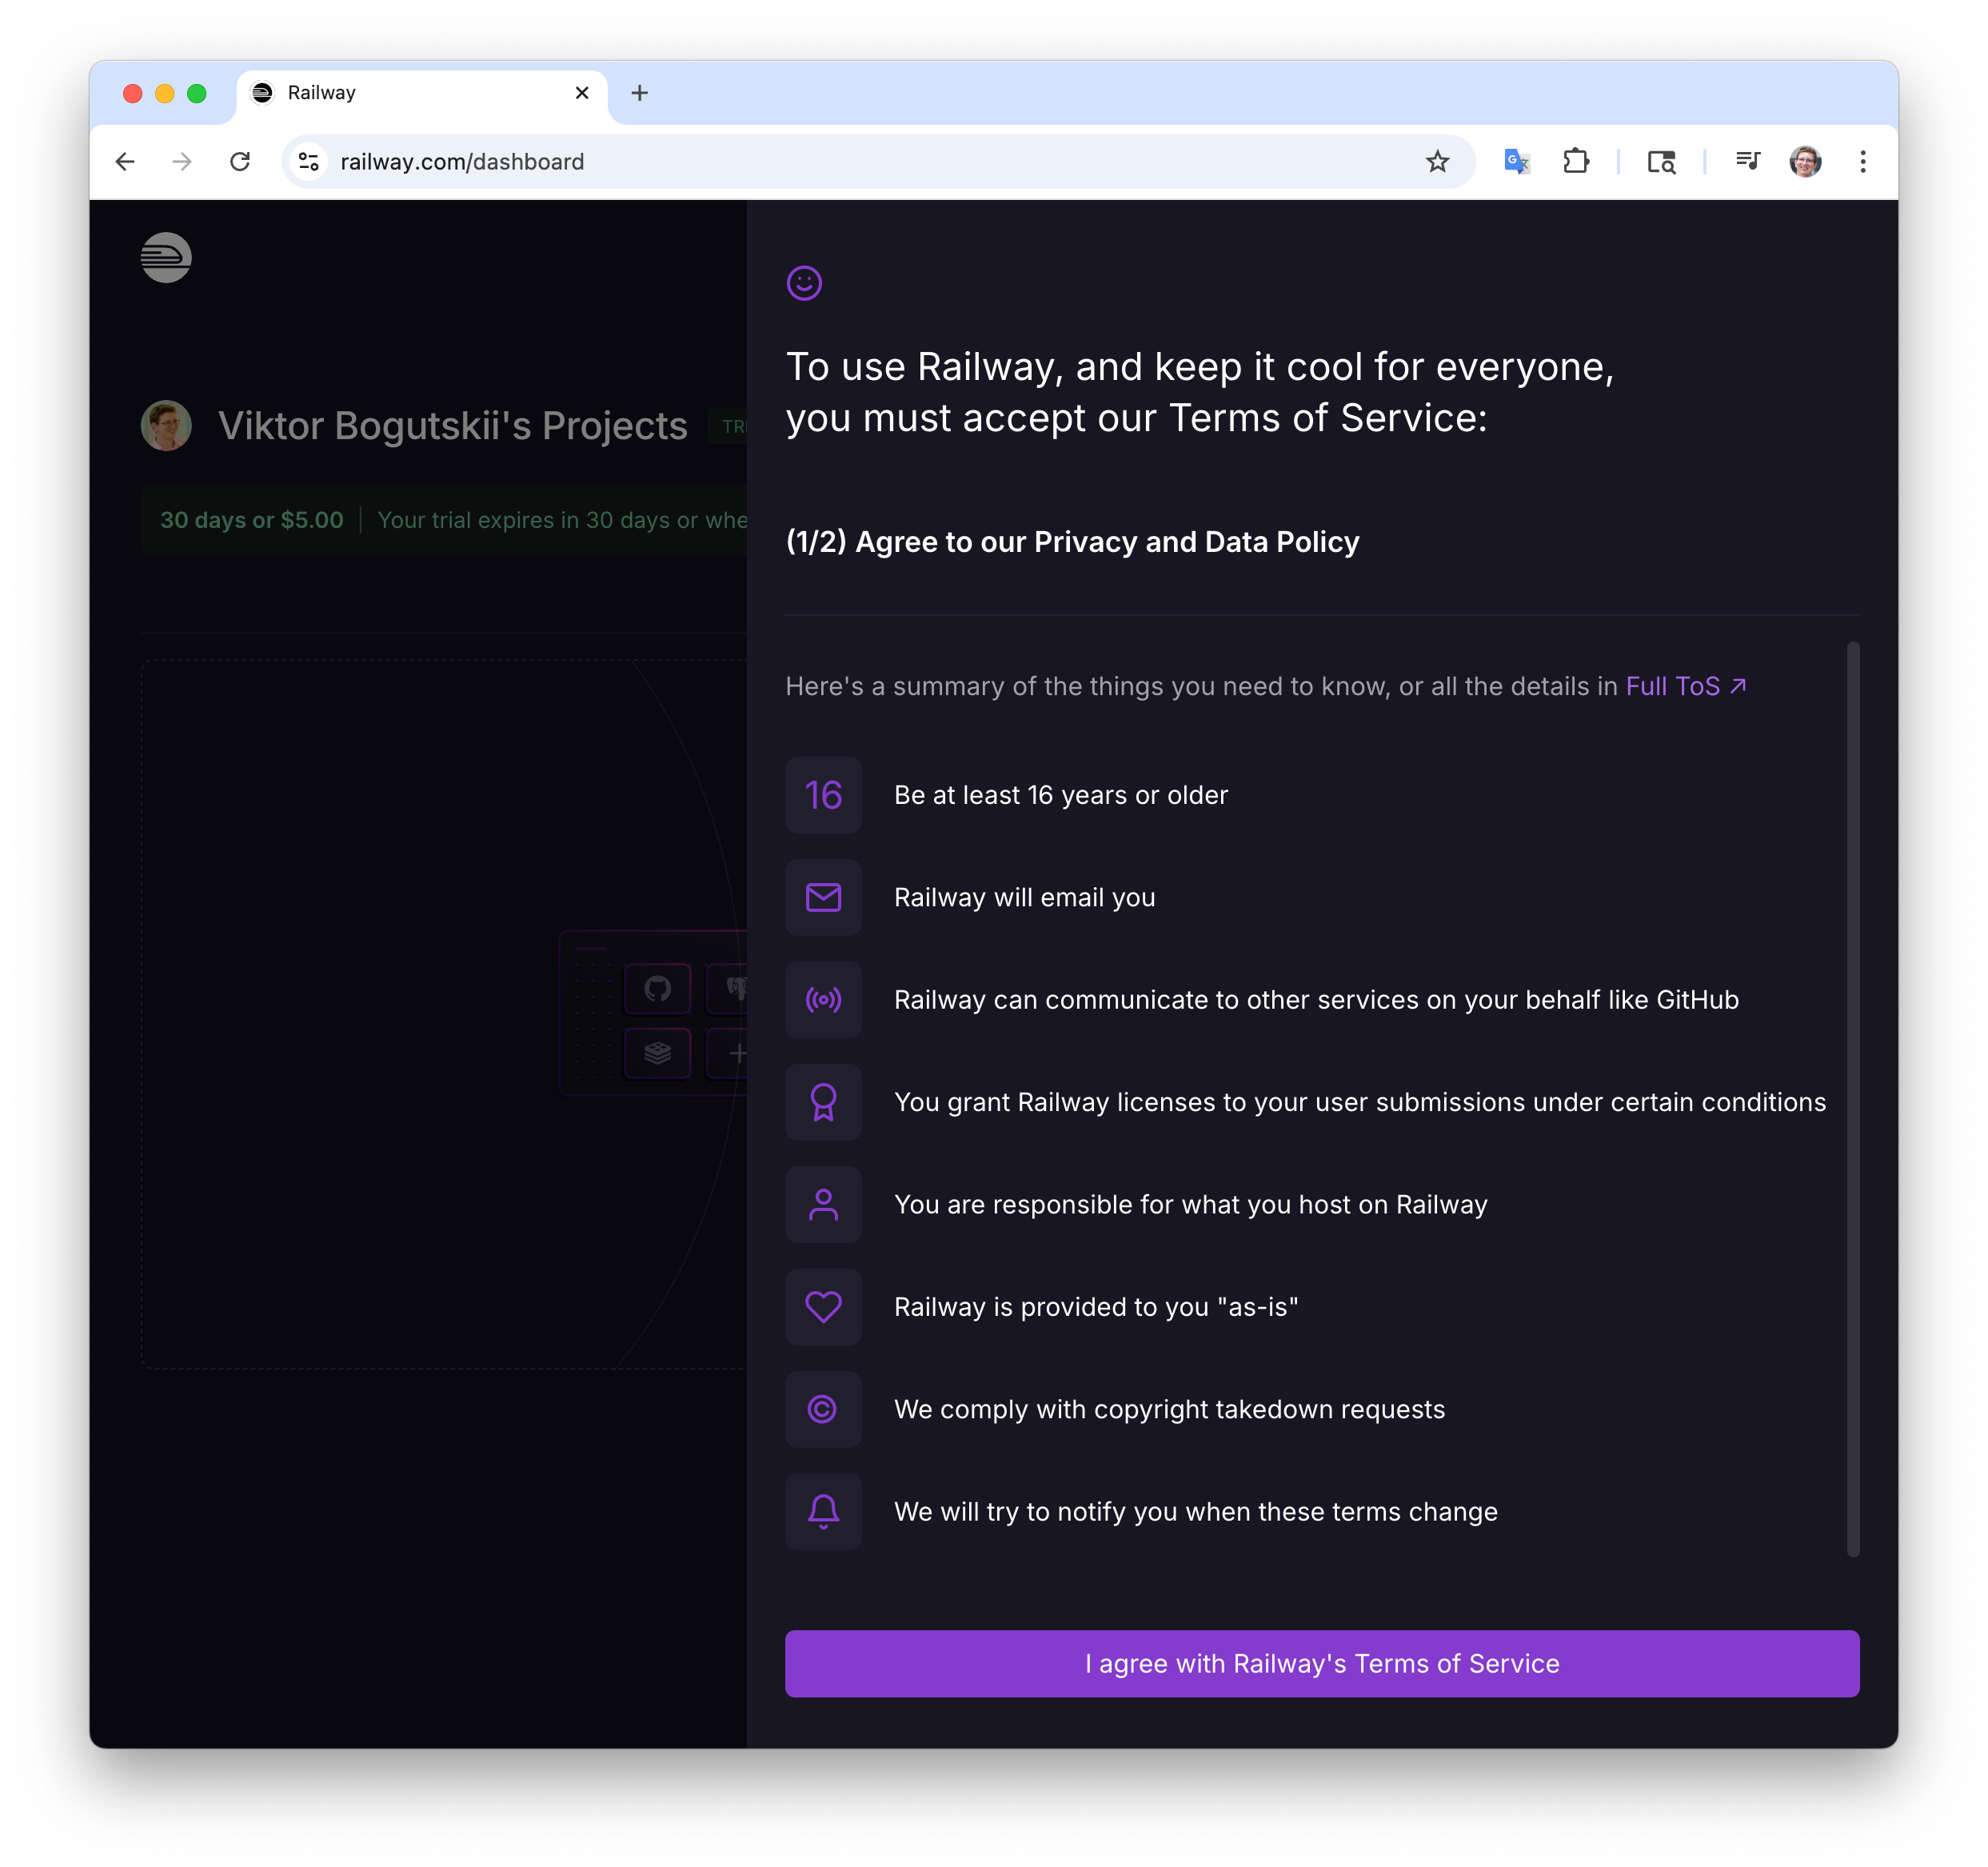Open the browser extensions menu
The image size is (1988, 1867).
point(1575,162)
